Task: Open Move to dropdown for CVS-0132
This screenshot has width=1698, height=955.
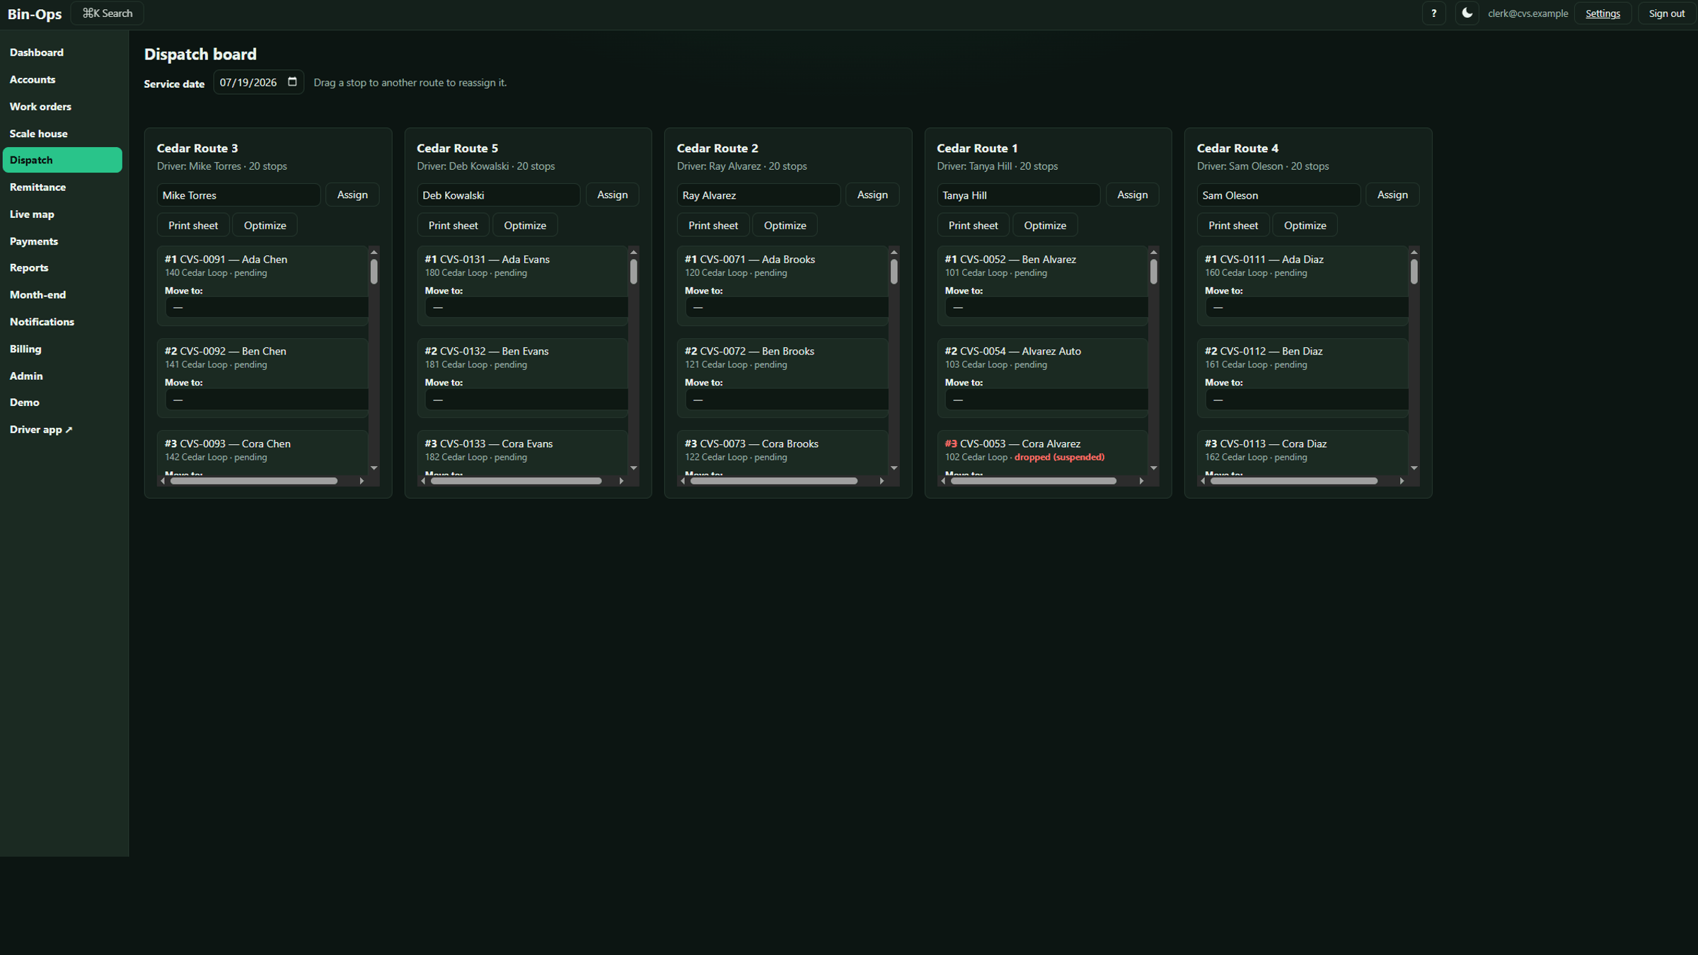Action: [526, 400]
